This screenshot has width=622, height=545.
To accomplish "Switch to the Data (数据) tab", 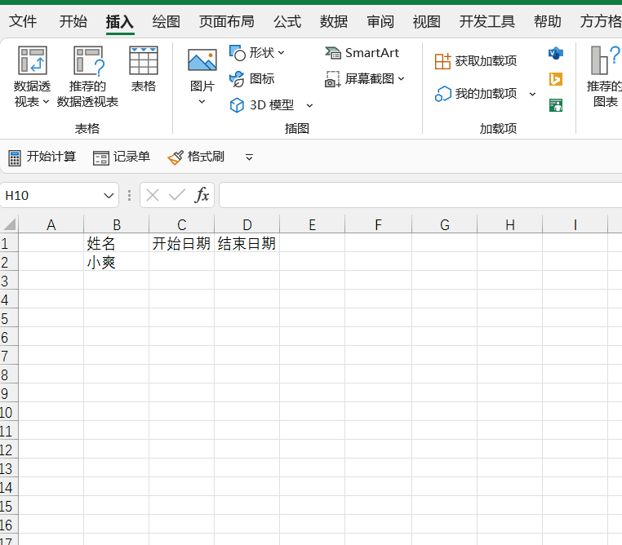I will [334, 21].
